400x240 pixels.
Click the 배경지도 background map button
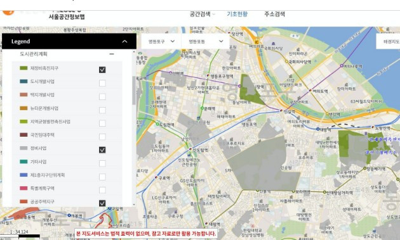(389, 41)
